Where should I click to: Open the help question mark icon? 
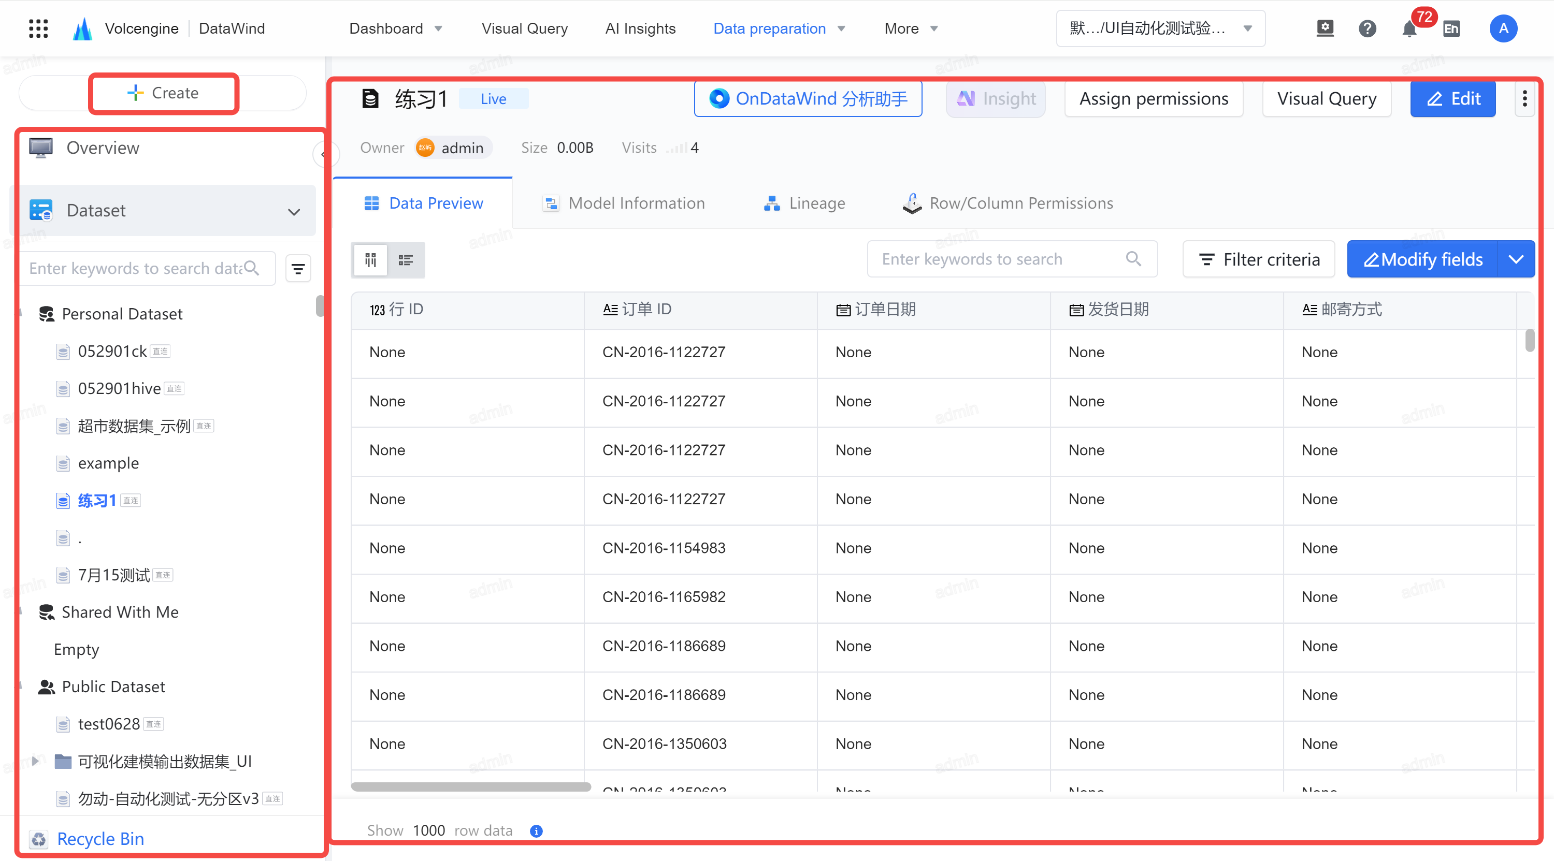1367,28
